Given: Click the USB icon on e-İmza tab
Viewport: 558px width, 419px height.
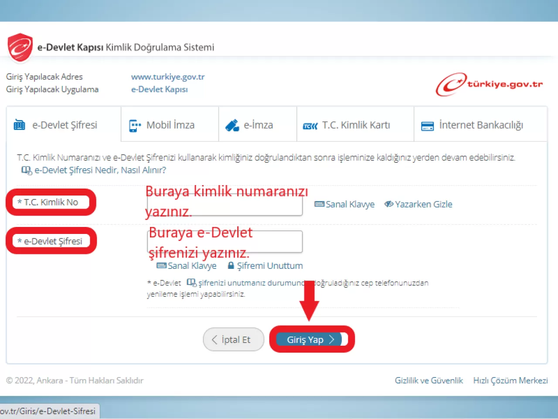Looking at the screenshot, I should [232, 124].
